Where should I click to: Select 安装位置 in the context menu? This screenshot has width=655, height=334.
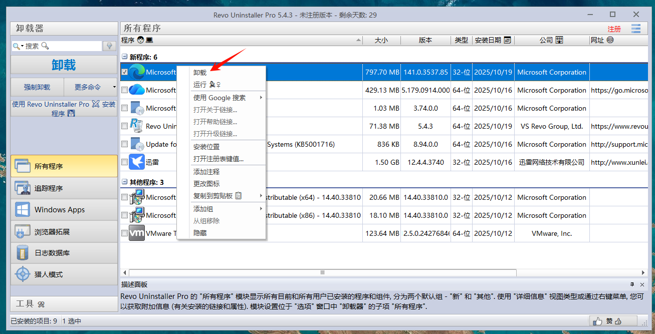[x=206, y=146]
